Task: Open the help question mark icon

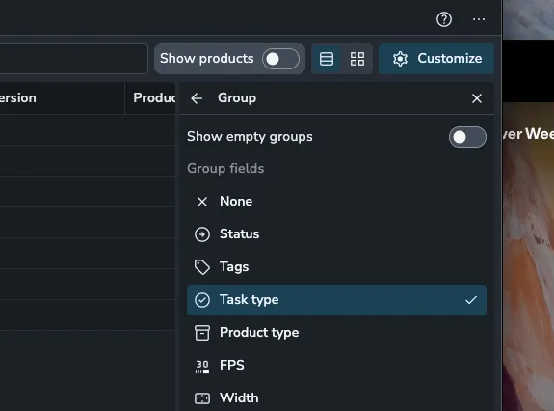Action: pyautogui.click(x=444, y=19)
